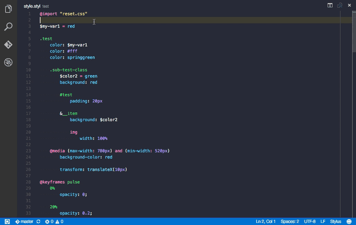This screenshot has width=356, height=225.
Task: Click the remote window icon in status bar
Action: tap(7, 222)
